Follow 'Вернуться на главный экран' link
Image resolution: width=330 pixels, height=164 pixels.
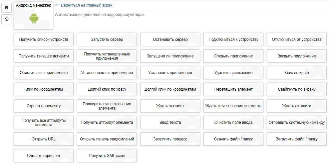[x=87, y=5]
